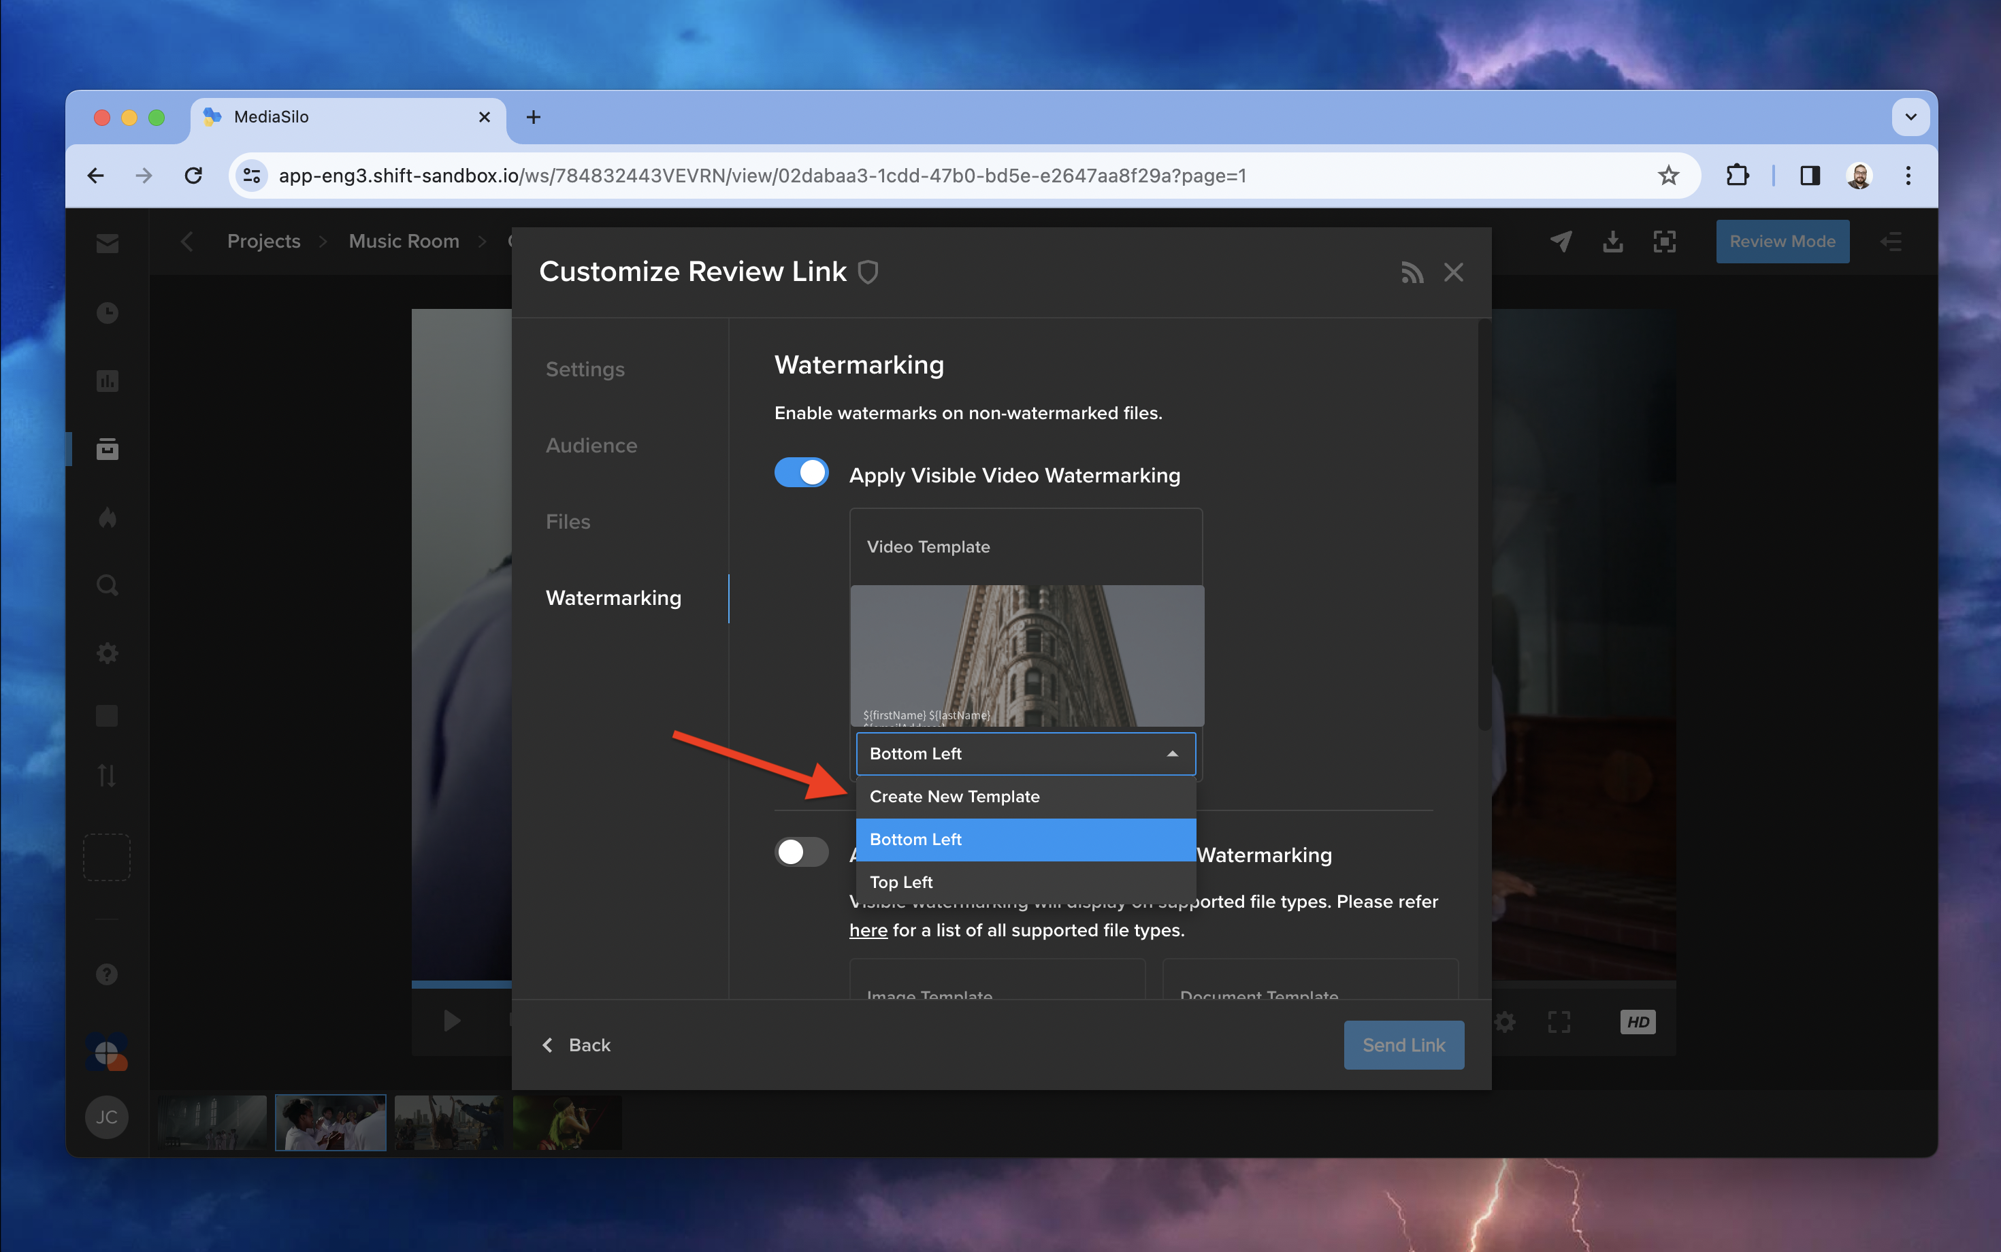2001x1252 pixels.
Task: Open the JC user avatar
Action: tap(107, 1117)
